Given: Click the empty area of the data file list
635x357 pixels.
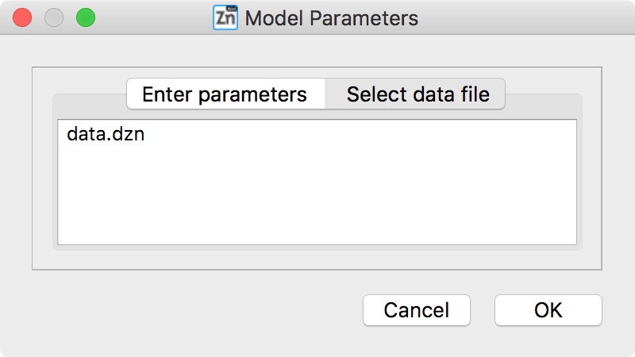Looking at the screenshot, I should tap(317, 198).
